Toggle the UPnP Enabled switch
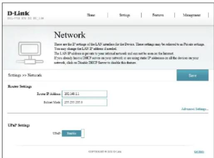The image size is (214, 158). 73,133
